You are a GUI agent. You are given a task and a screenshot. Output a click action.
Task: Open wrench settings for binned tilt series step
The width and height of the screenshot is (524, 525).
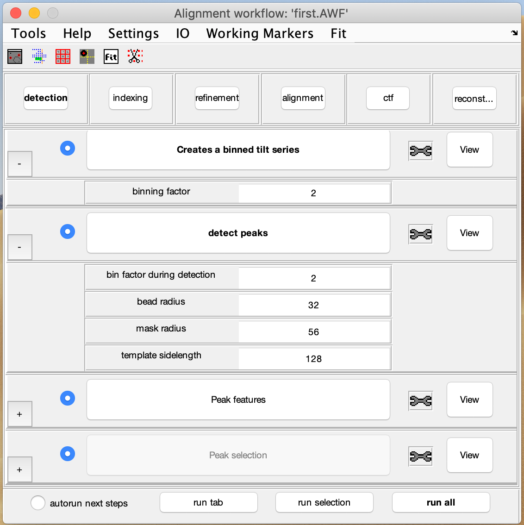[x=420, y=150]
